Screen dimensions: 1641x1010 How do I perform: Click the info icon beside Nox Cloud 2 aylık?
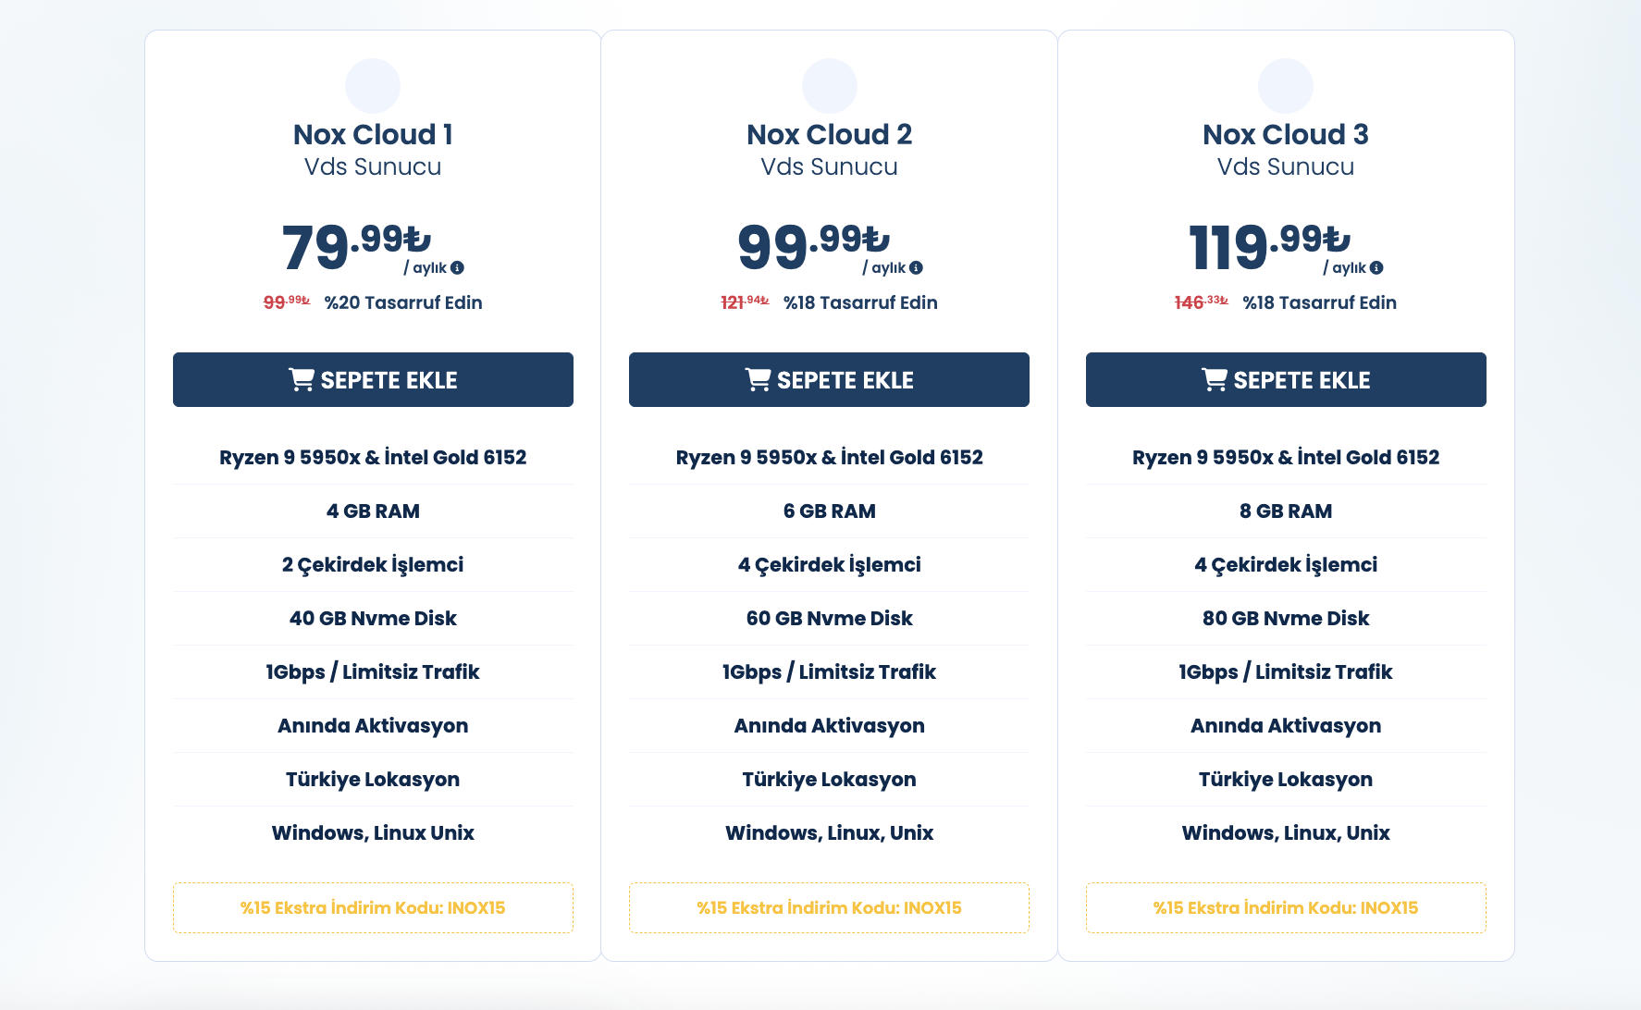916,268
